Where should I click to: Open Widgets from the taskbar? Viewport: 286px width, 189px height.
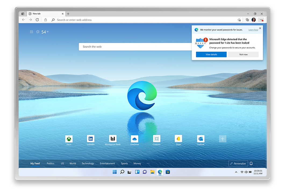point(137,172)
